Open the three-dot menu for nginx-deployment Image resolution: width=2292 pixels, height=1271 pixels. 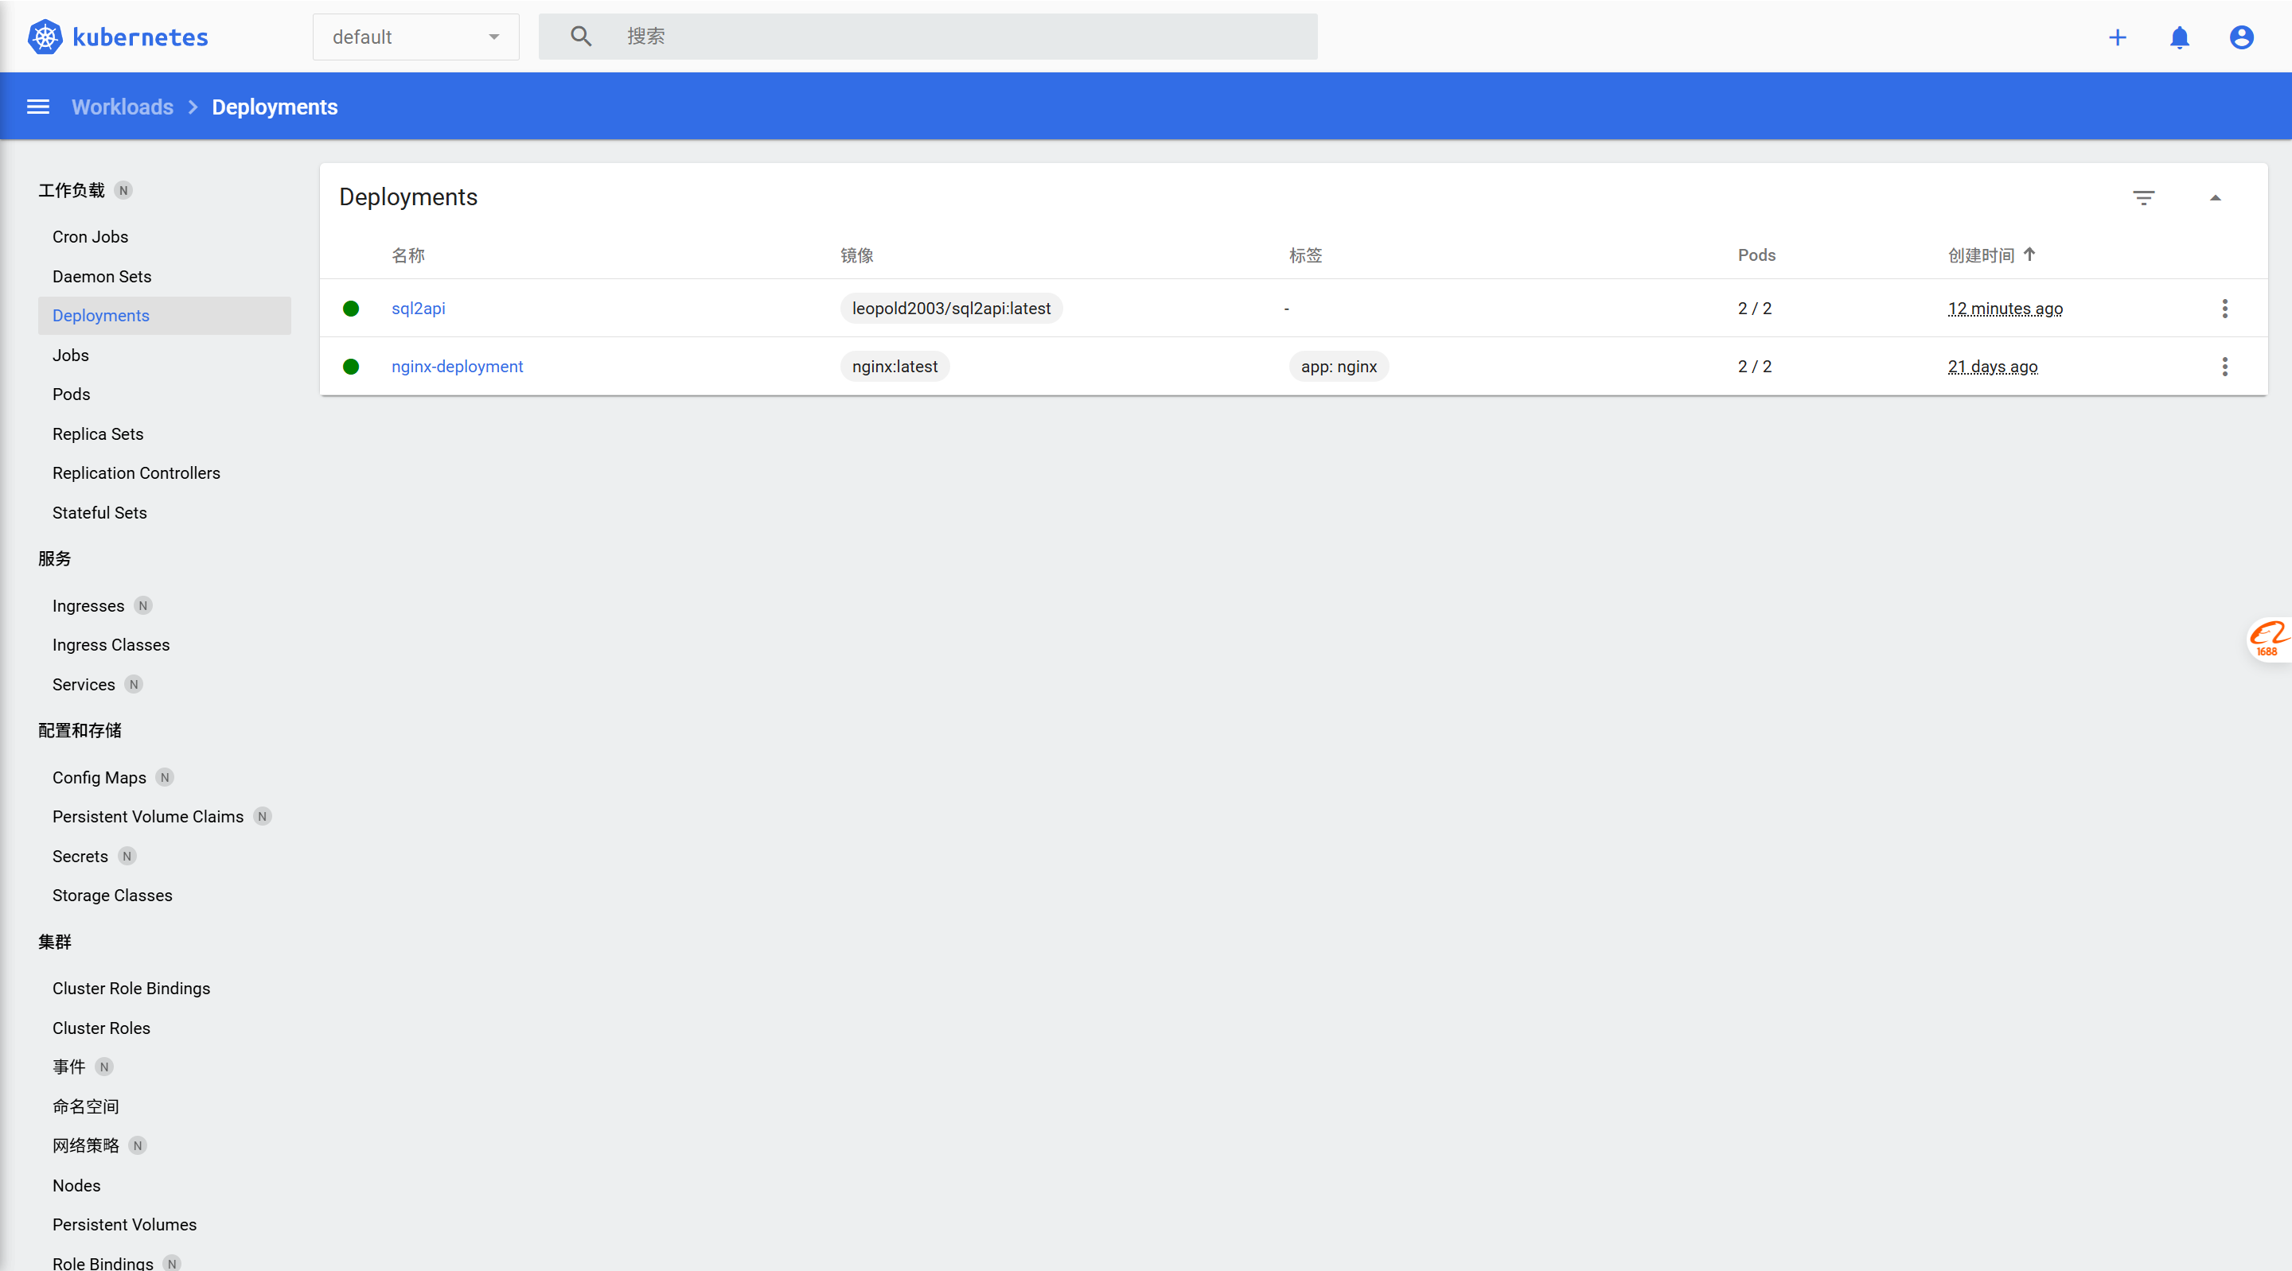[x=2224, y=367]
